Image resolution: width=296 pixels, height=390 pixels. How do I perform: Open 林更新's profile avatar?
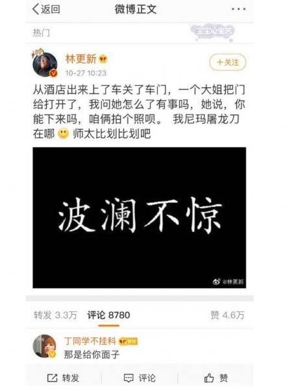click(x=45, y=64)
